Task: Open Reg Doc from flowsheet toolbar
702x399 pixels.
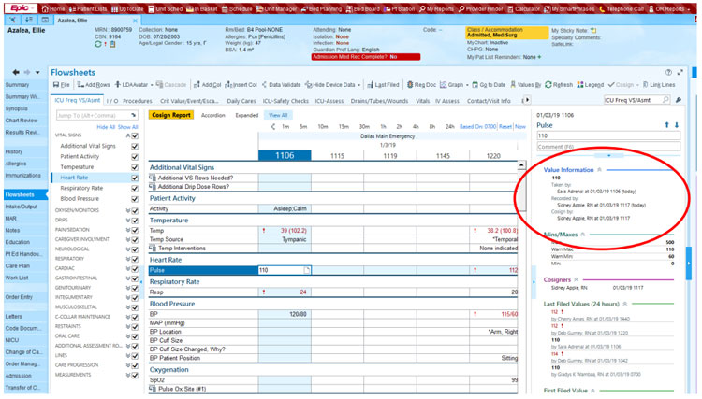Action: 423,84
